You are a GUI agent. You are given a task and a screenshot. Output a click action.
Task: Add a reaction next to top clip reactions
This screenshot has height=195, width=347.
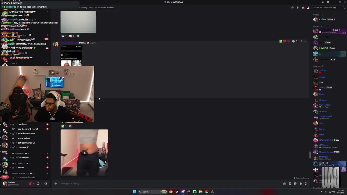[78, 36]
